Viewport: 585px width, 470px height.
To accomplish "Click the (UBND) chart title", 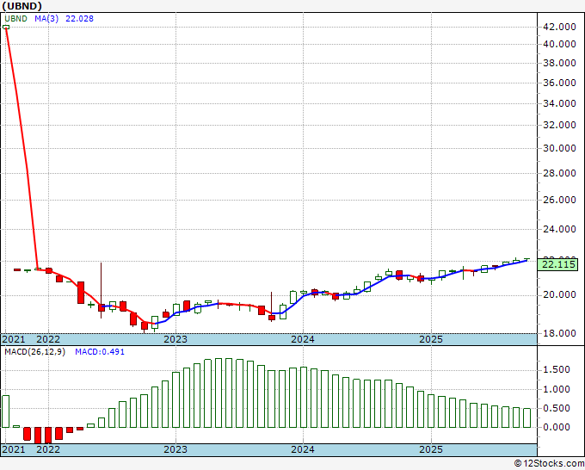I will tap(22, 6).
